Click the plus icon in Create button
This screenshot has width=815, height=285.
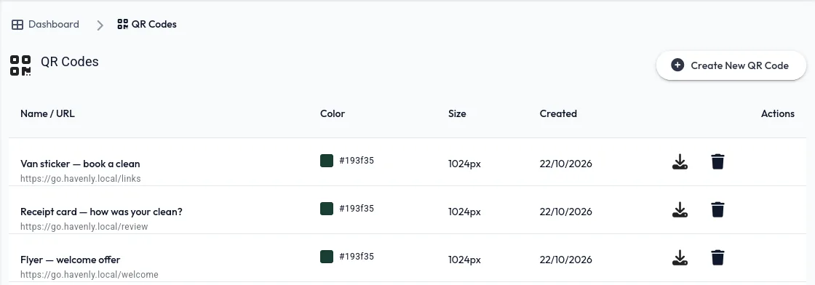(677, 65)
